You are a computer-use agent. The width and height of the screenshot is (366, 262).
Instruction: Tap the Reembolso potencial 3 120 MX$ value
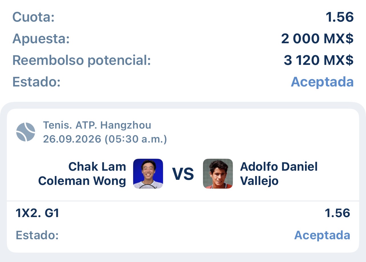coord(319,60)
